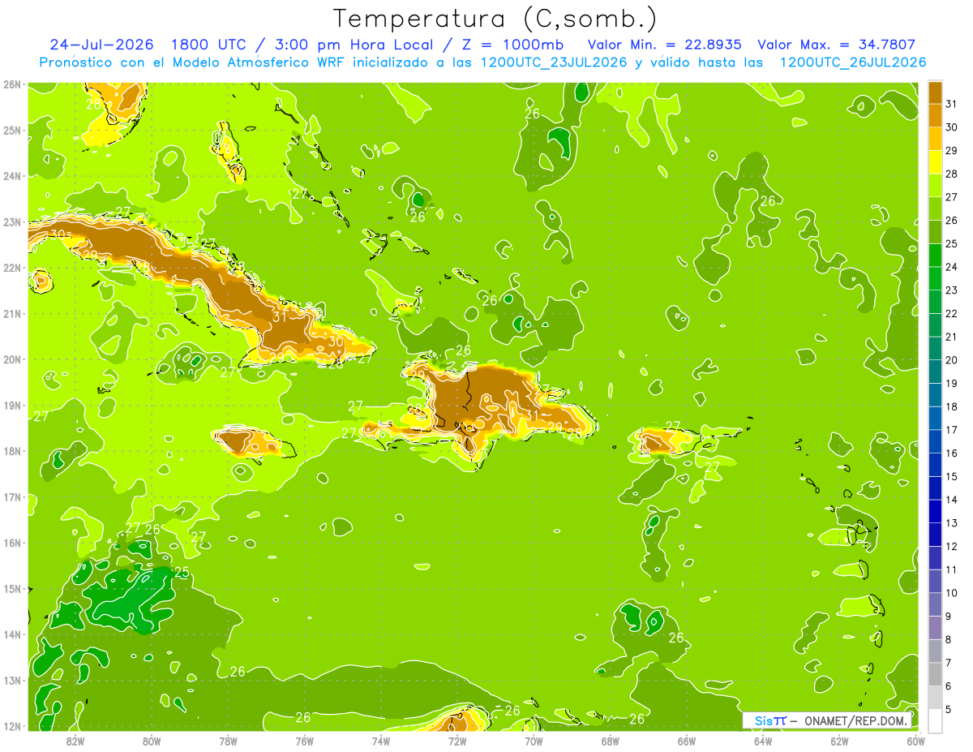Click the 74W longitude axis label

point(381,741)
